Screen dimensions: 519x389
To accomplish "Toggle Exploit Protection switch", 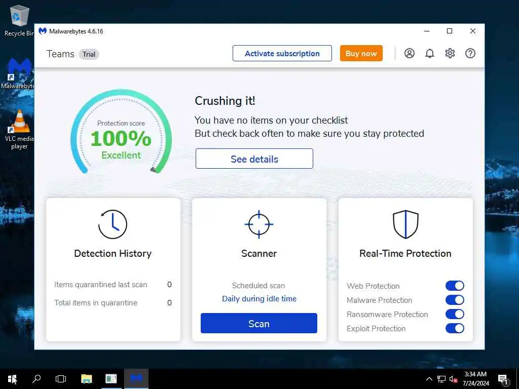I will [455, 328].
